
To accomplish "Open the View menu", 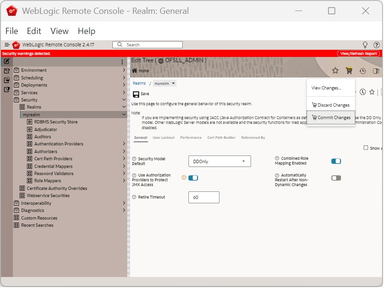I will 59,31.
